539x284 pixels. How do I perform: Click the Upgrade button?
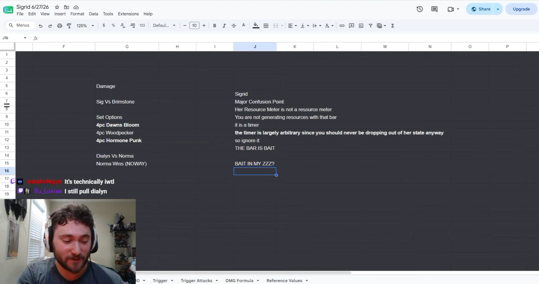coord(521,9)
